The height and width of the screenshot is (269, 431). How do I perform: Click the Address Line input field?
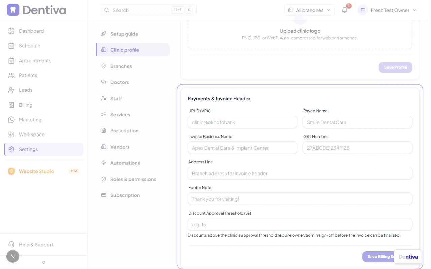click(x=300, y=174)
